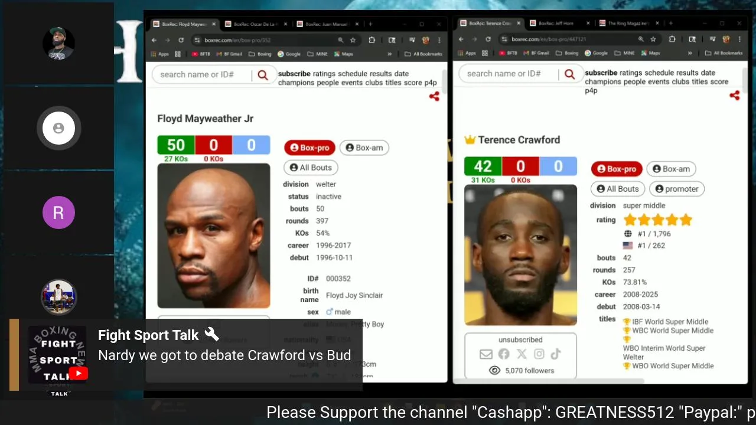The width and height of the screenshot is (756, 425).
Task: Open the promoter button on Crawford's profile
Action: [677, 189]
